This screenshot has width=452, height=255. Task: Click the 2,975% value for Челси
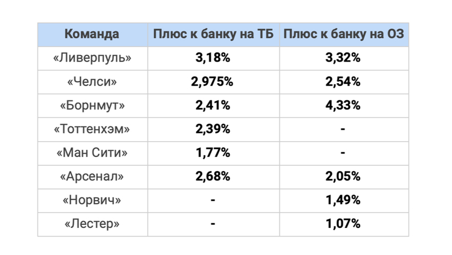click(x=212, y=81)
